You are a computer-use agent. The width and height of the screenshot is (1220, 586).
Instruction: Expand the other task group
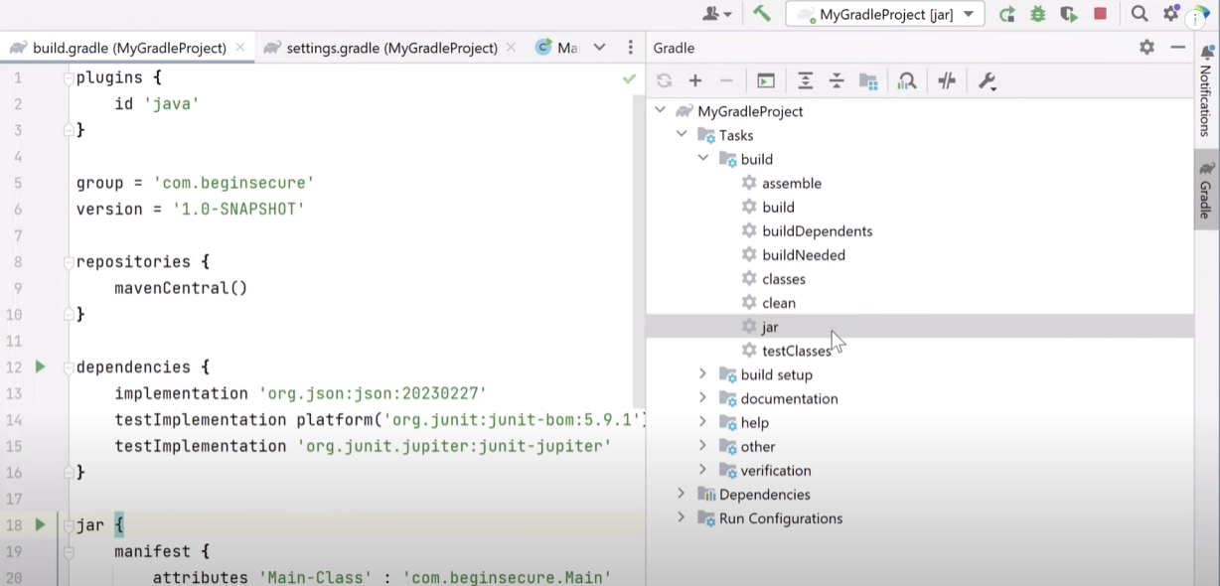pos(703,446)
